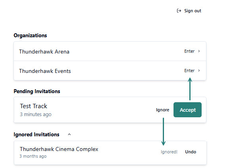Click the Thunderhawk Cinema Complex name
Screen dimensions: 225x168
[59, 149]
